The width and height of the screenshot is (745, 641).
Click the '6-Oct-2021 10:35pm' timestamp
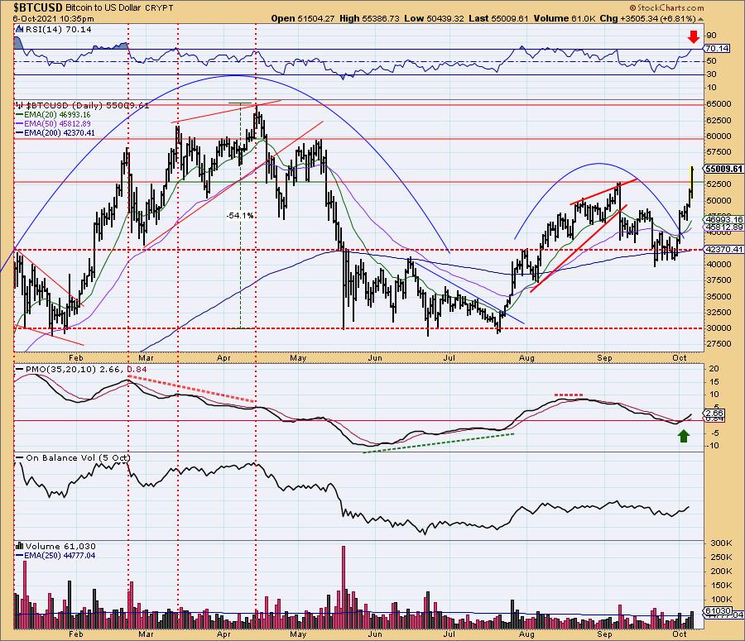[53, 19]
